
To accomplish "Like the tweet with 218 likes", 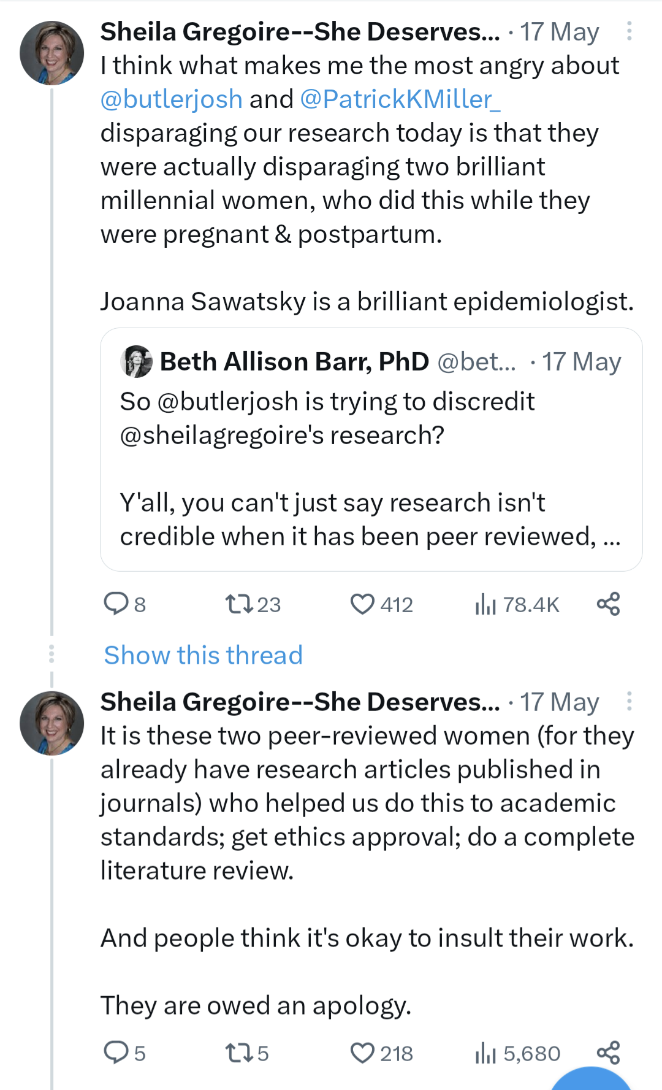I will (x=362, y=1053).
